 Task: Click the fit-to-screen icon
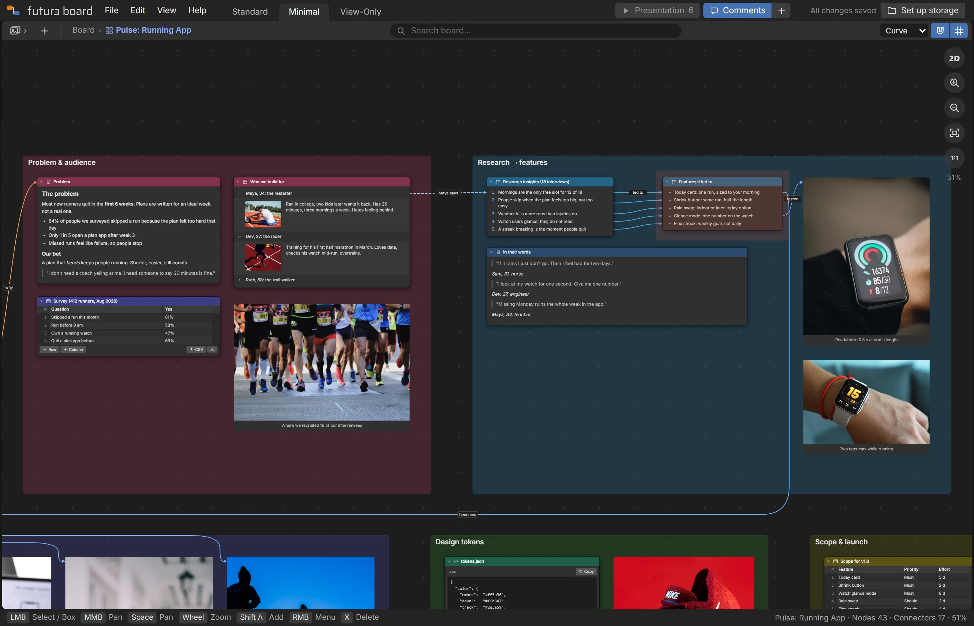954,133
